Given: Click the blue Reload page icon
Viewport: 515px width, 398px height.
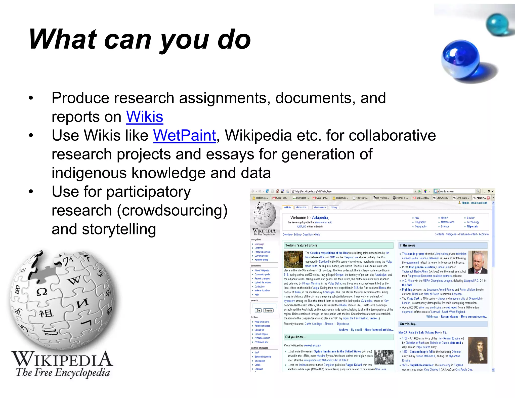Looking at the screenshot, I should click(267, 191).
